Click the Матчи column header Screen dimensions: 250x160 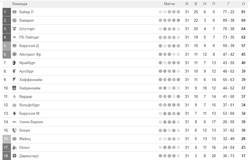(x=169, y=4)
